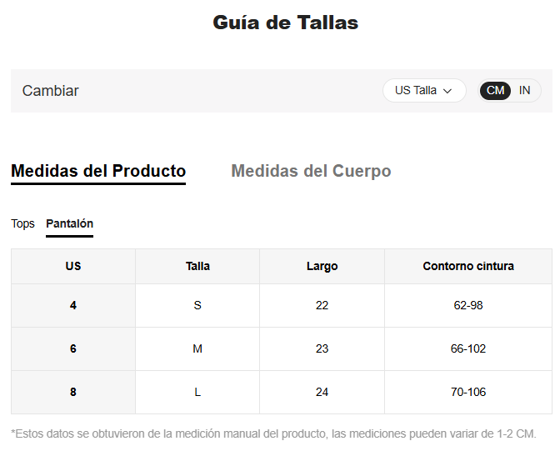Select the US size 8 row
Screen dimensions: 560x451
point(73,392)
